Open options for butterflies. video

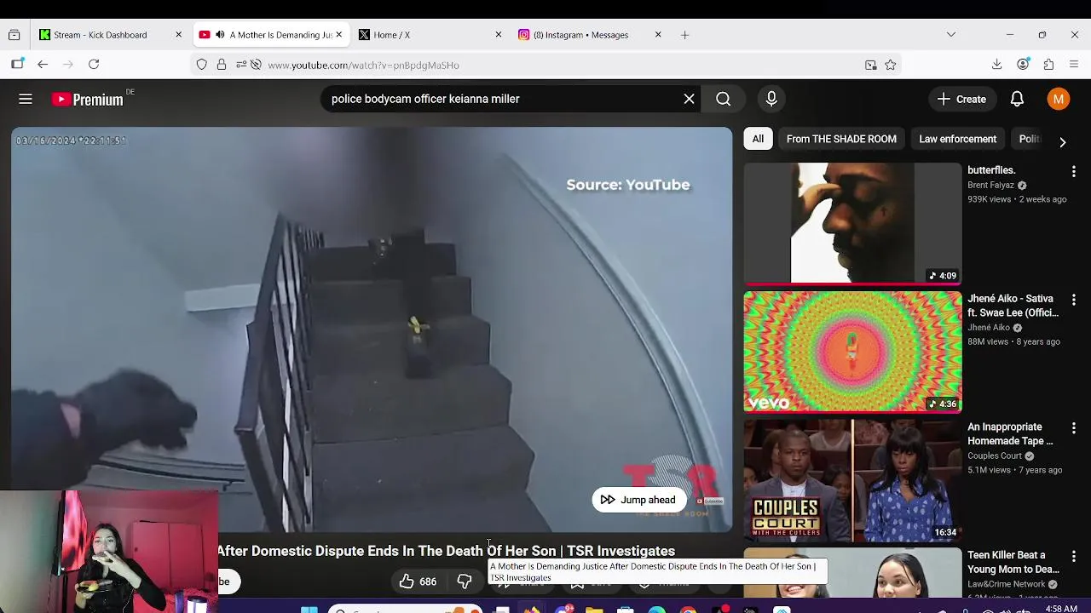point(1073,172)
